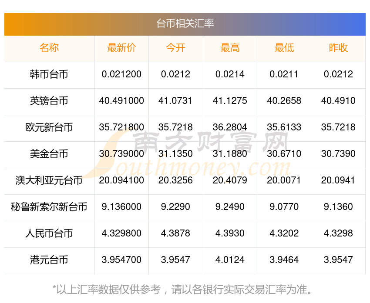Click the 今开 column header
Screen dimensions: 370x303
coord(175,48)
